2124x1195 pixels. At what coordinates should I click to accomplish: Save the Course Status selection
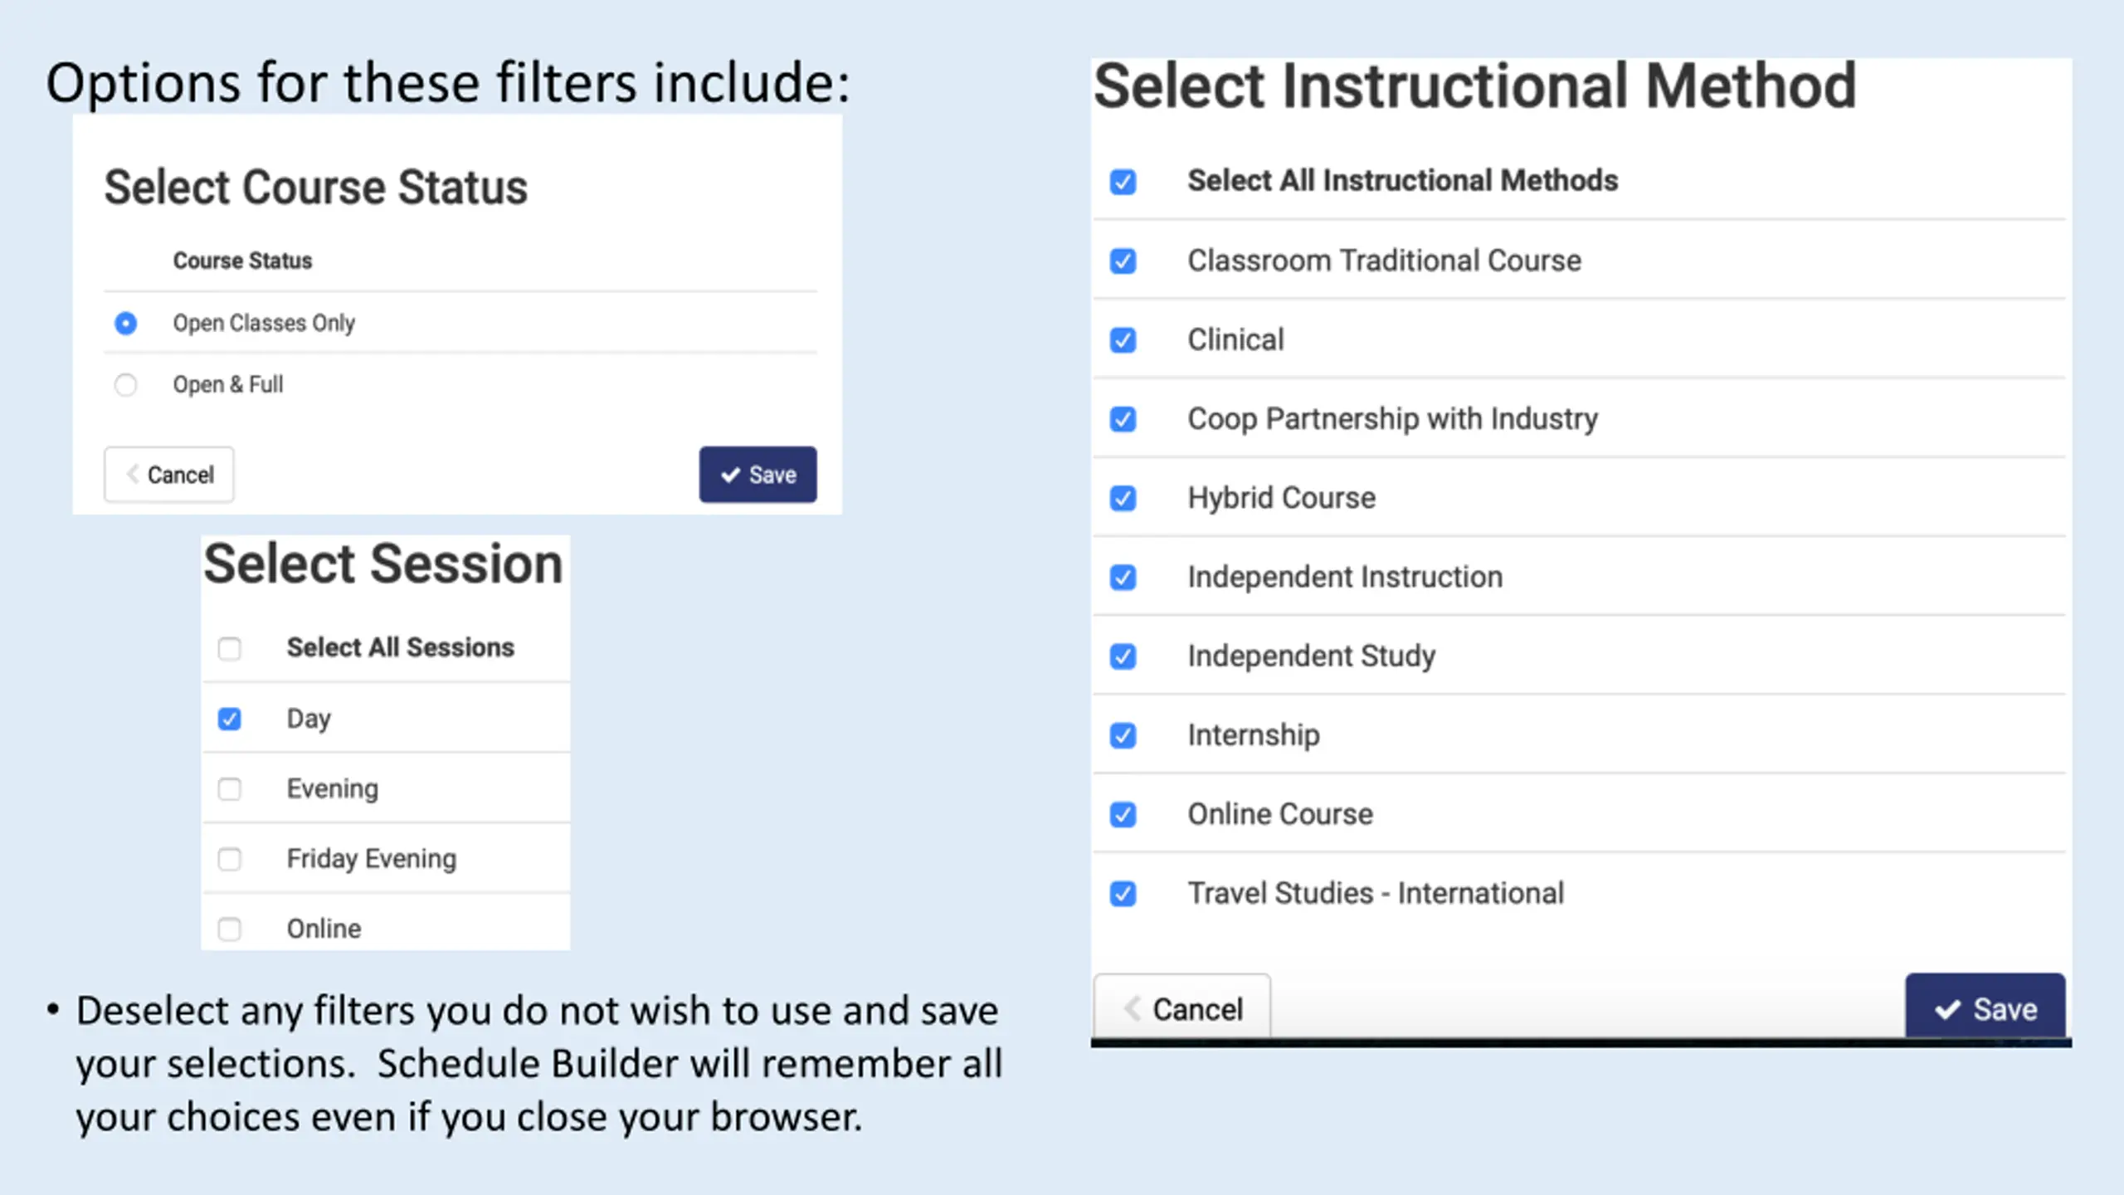point(758,475)
